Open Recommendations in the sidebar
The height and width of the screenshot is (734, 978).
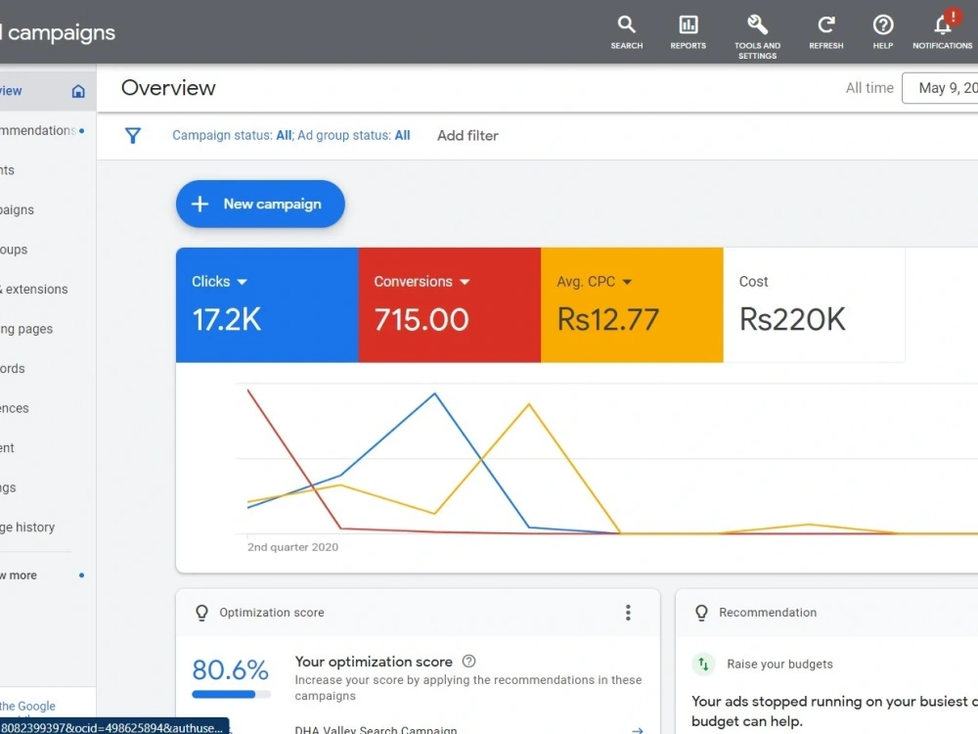click(42, 130)
